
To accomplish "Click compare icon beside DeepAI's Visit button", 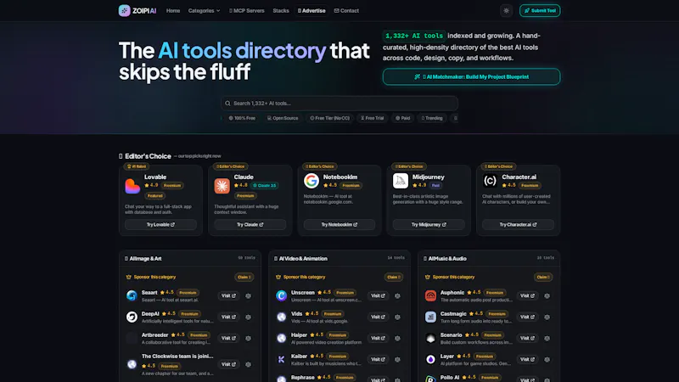I will [x=248, y=317].
